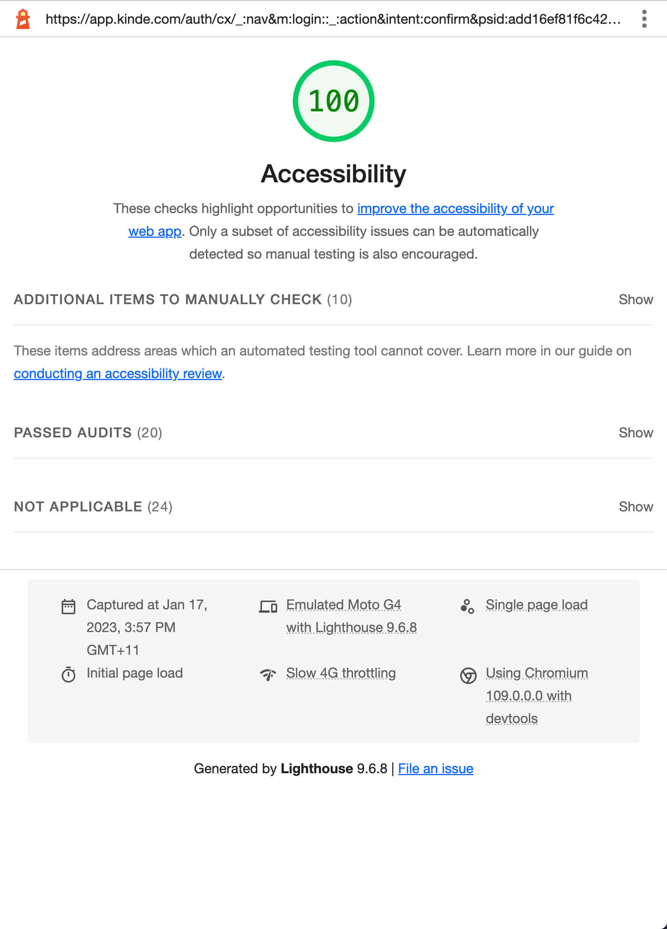667x929 pixels.
Task: Open the conducting an accessibility review guide
Action: point(118,374)
